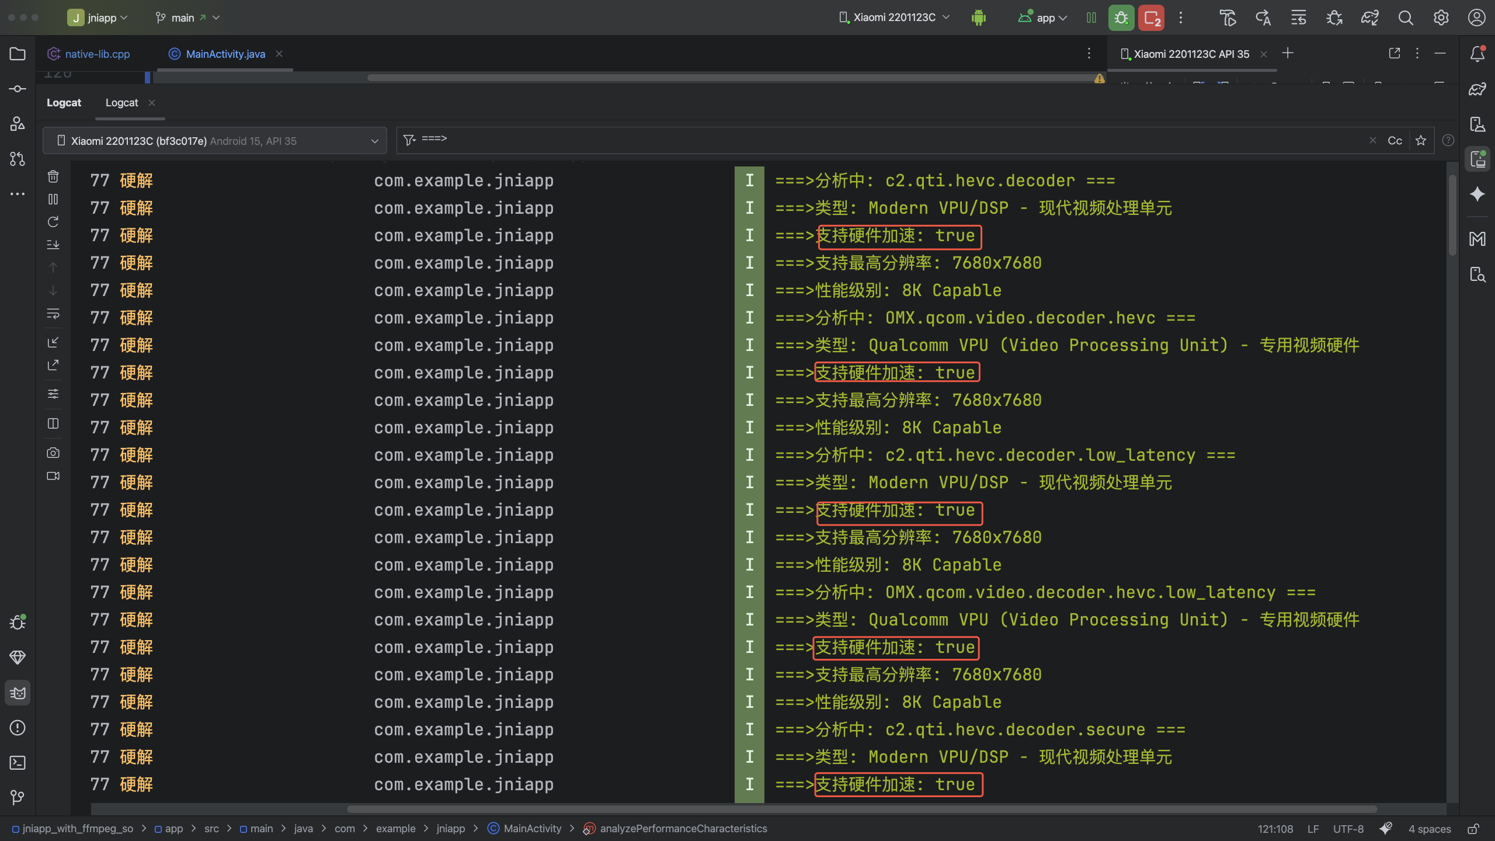This screenshot has width=1495, height=841.
Task: Restart logcat using the refresh icon
Action: (53, 222)
